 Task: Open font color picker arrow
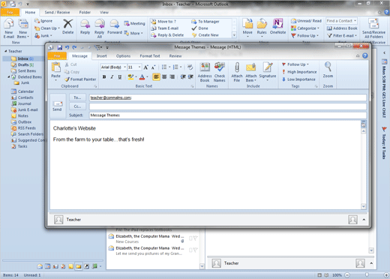tap(147, 77)
